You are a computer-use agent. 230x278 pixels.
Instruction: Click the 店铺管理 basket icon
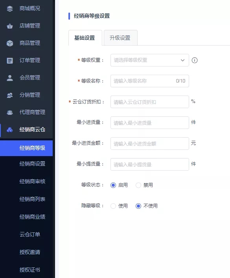[10, 26]
